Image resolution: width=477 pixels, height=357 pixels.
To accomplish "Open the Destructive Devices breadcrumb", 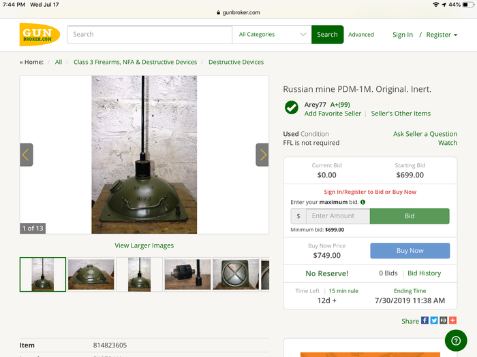I will 236,62.
